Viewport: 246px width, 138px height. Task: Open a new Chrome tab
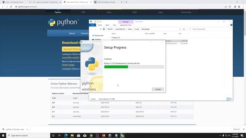126,2
